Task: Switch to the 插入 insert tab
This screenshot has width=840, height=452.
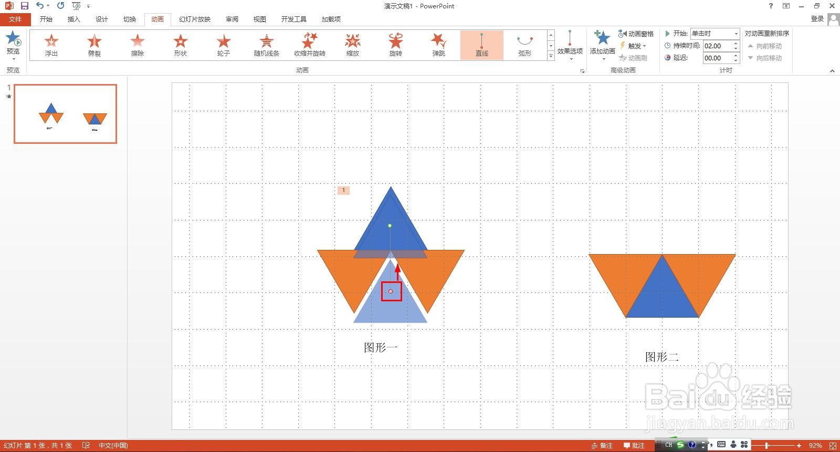Action: 74,19
